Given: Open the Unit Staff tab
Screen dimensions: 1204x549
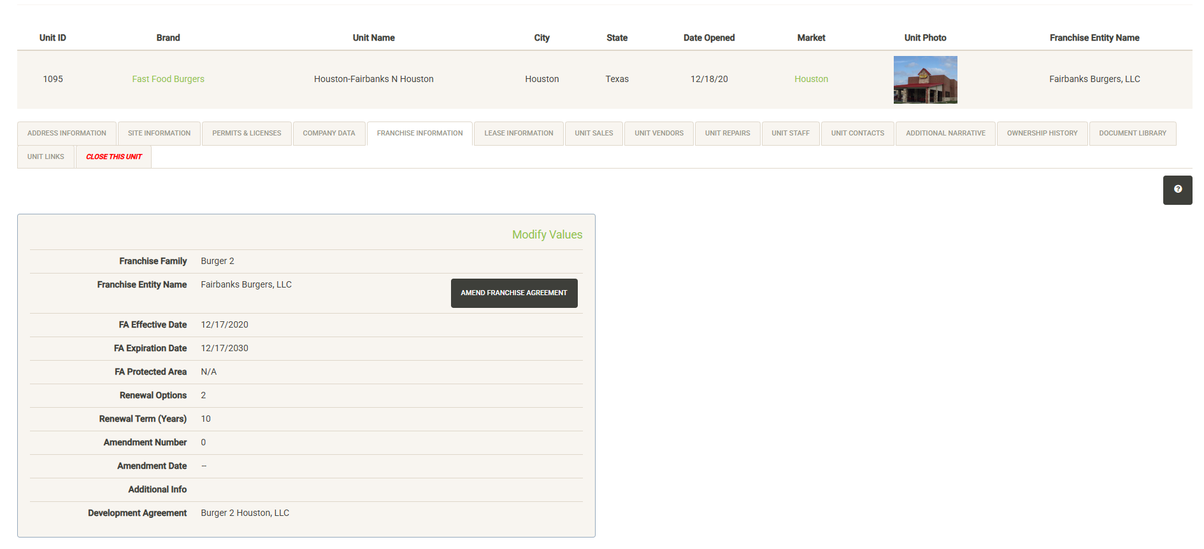Looking at the screenshot, I should coord(791,134).
